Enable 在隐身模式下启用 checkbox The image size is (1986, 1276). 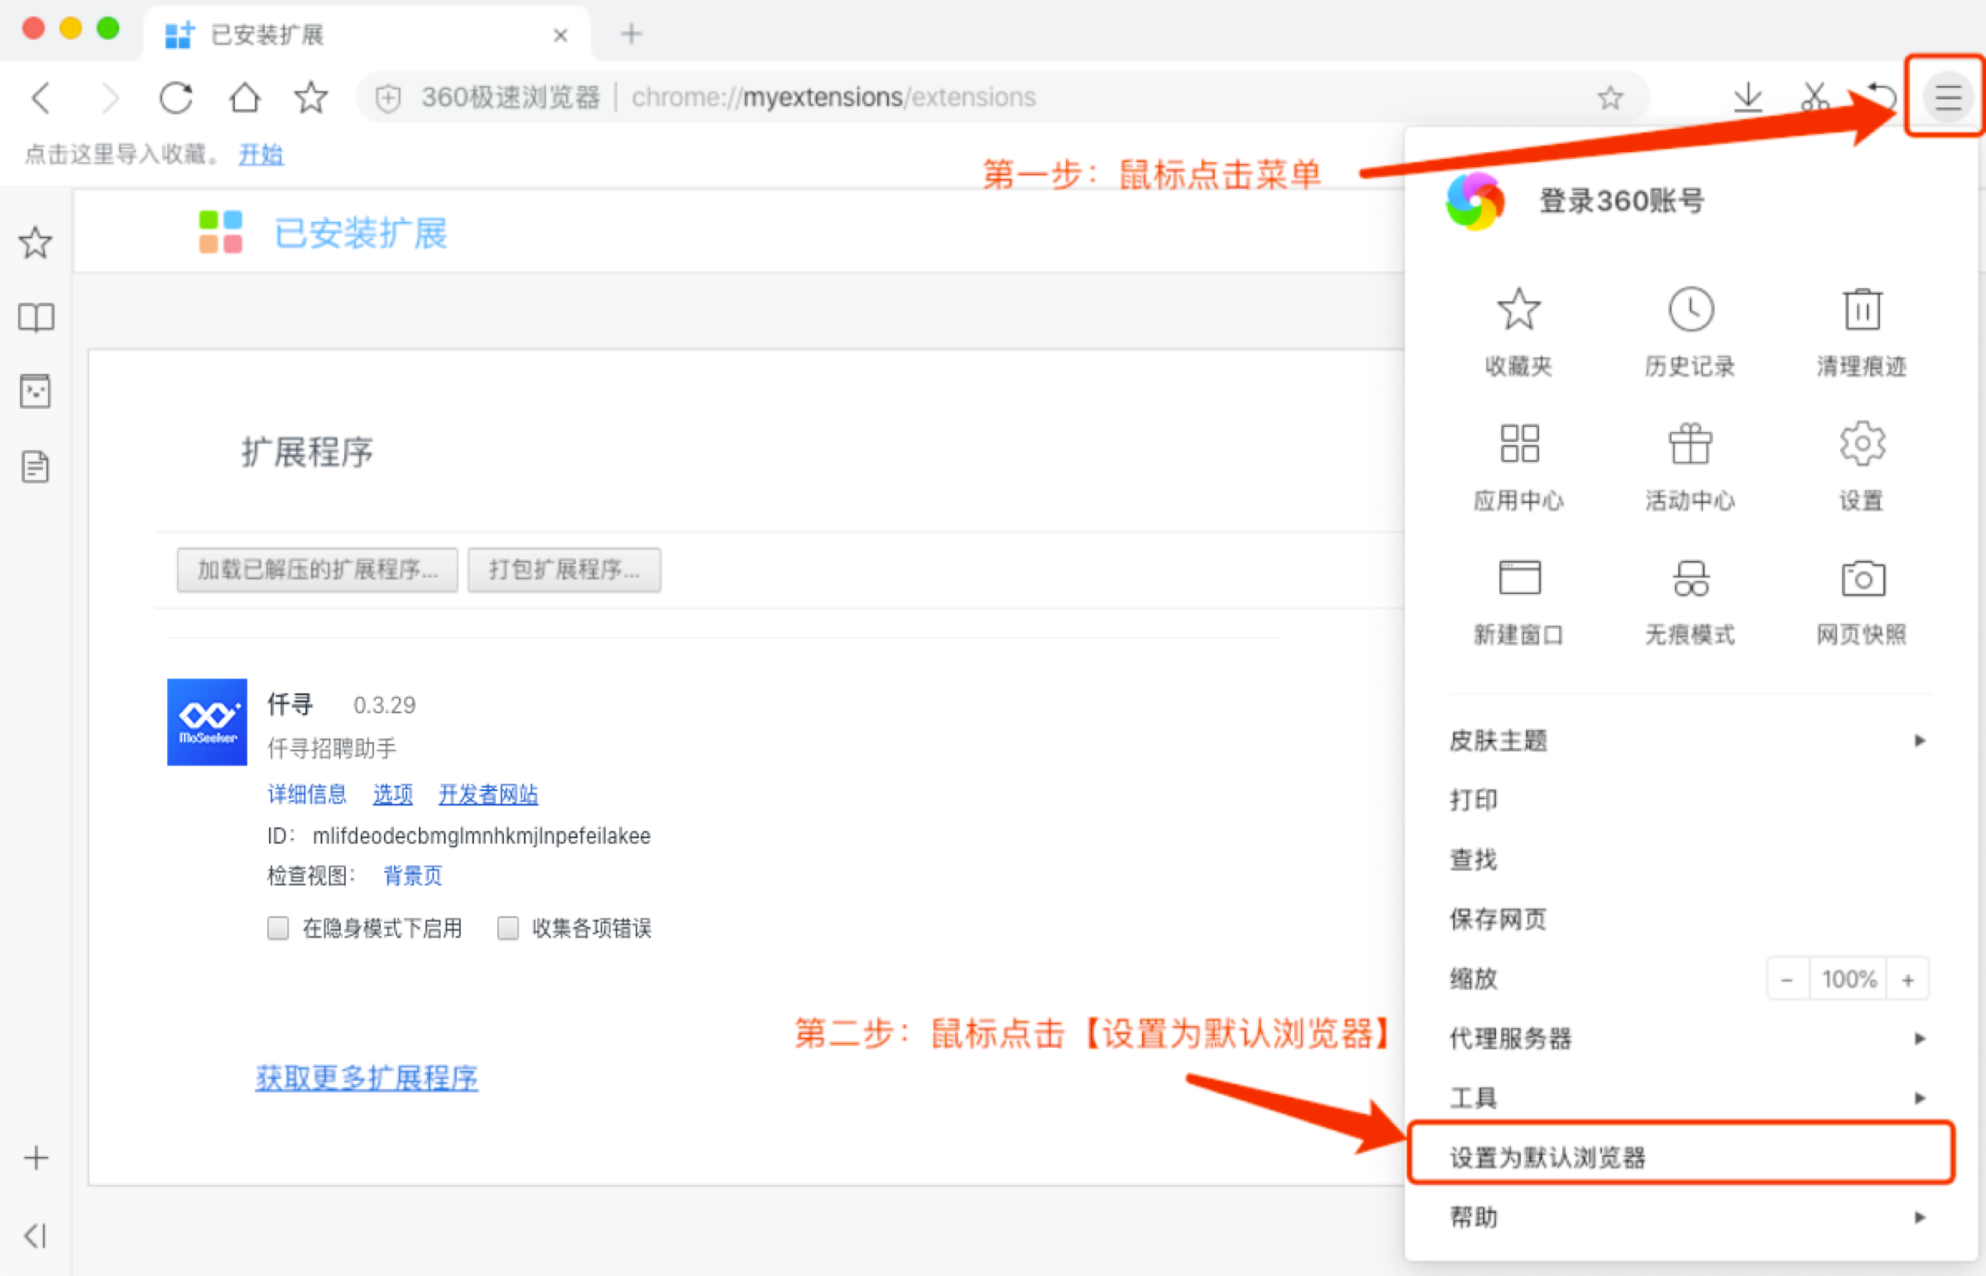(277, 927)
